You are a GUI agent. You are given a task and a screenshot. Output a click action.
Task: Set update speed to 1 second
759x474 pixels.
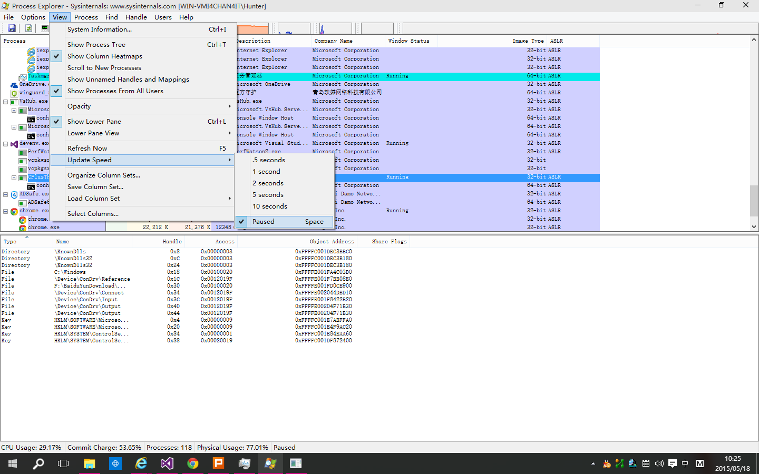tap(285, 172)
